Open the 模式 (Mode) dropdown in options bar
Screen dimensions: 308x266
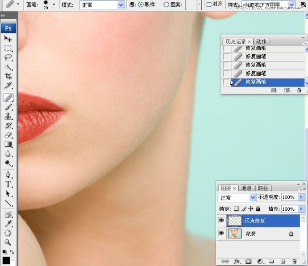pyautogui.click(x=121, y=5)
